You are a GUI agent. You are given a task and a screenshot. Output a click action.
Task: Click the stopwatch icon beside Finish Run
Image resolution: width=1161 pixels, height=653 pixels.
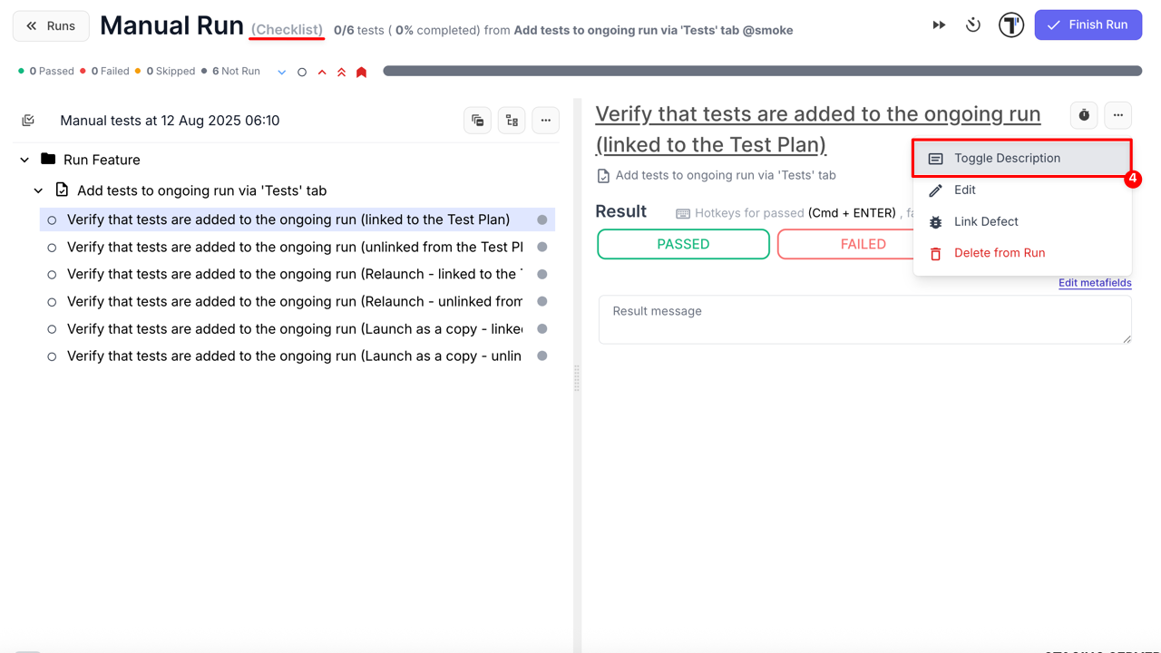tap(973, 25)
